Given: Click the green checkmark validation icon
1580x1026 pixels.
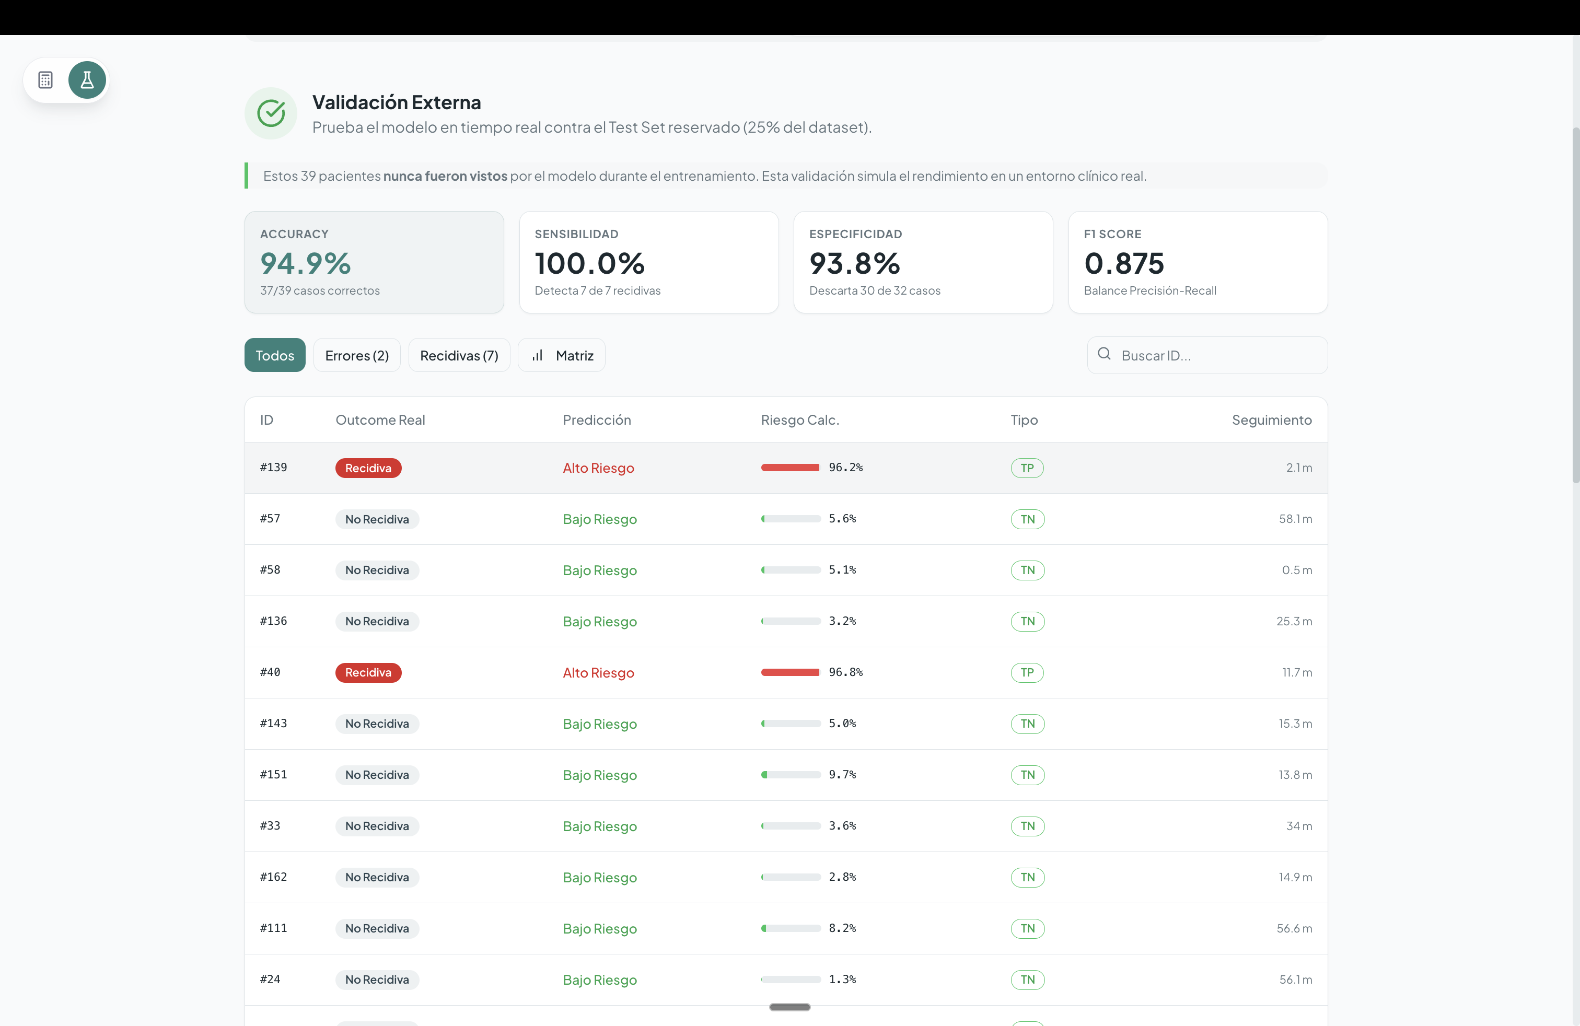Looking at the screenshot, I should pyautogui.click(x=271, y=113).
